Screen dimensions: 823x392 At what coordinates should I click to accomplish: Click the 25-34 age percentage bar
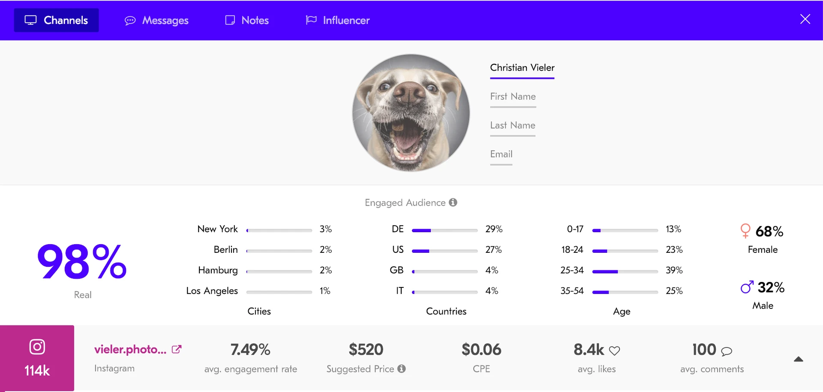click(x=625, y=272)
